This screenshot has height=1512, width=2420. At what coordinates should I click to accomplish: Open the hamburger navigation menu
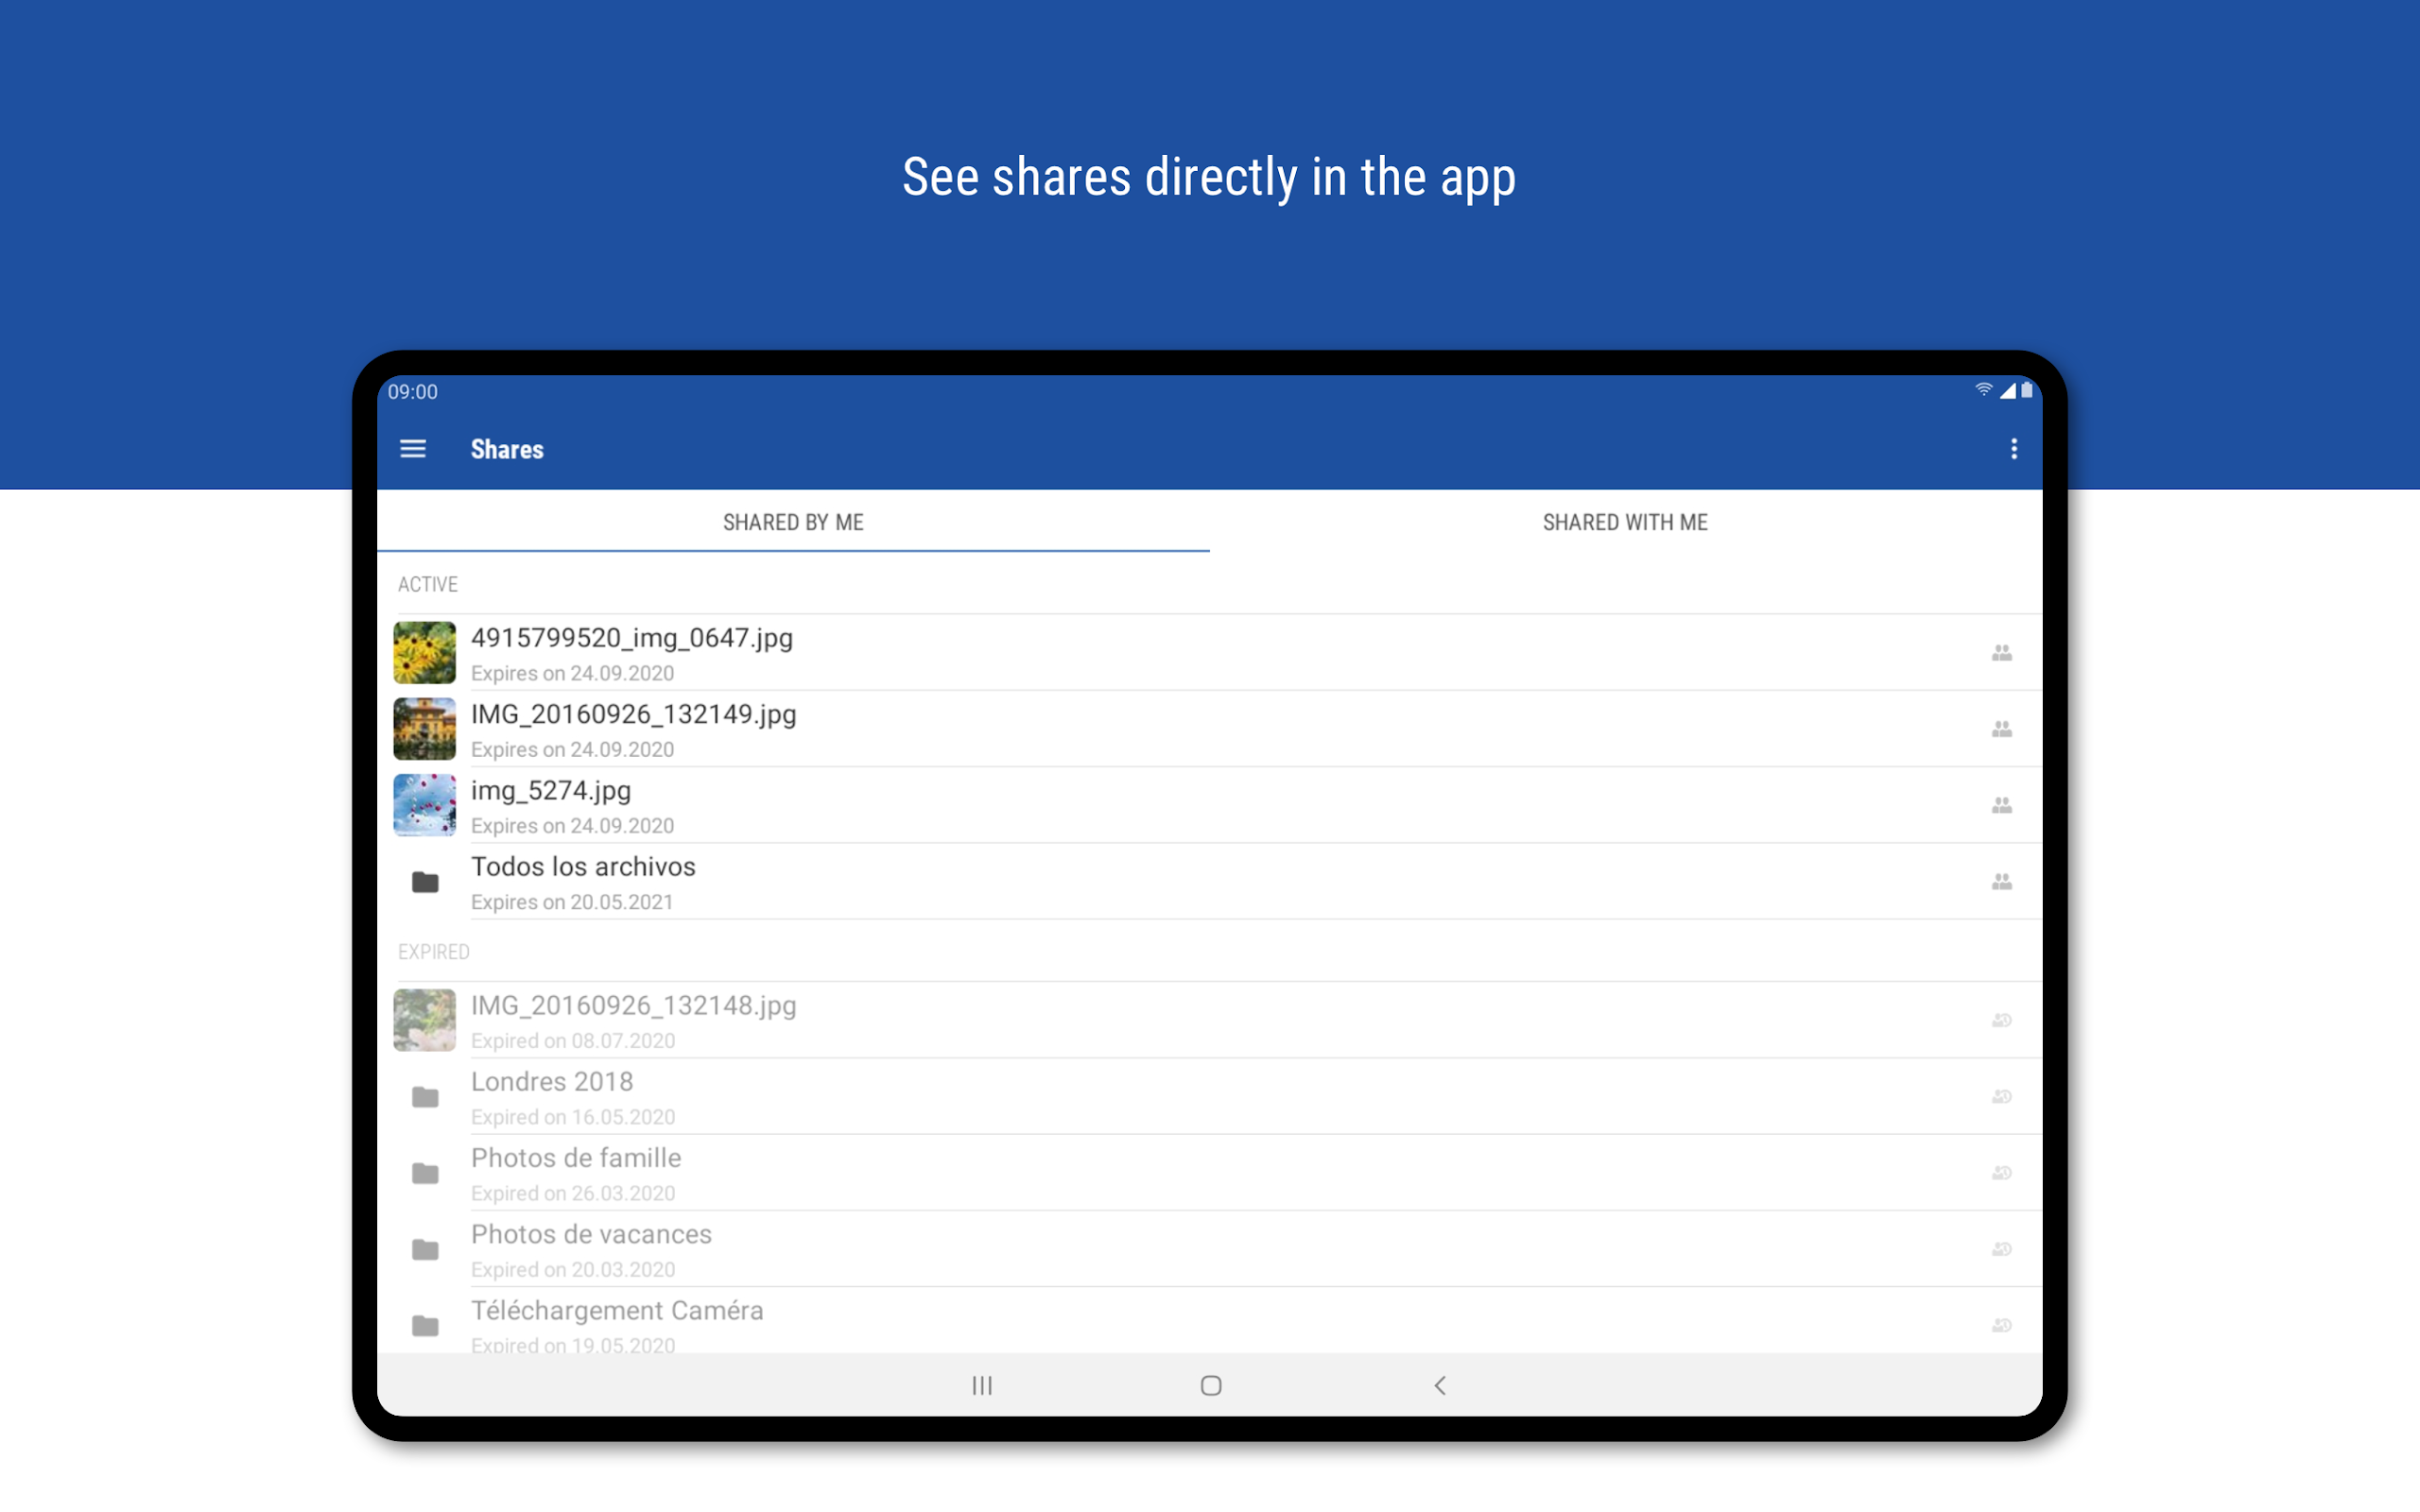(x=413, y=449)
